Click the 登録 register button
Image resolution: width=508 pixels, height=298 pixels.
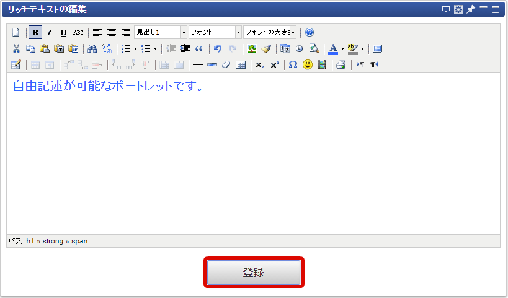(x=254, y=273)
